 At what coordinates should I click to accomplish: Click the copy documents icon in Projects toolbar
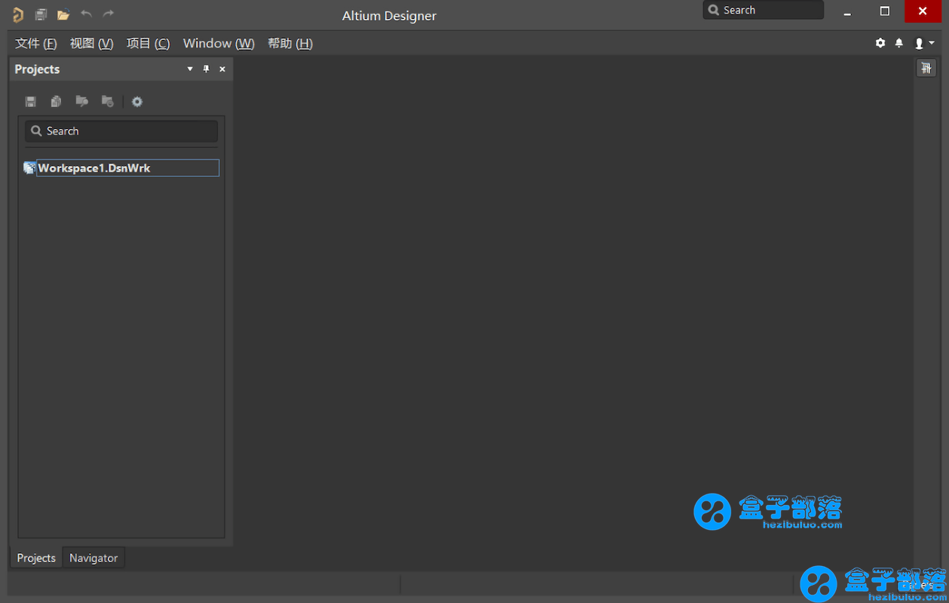pos(56,102)
